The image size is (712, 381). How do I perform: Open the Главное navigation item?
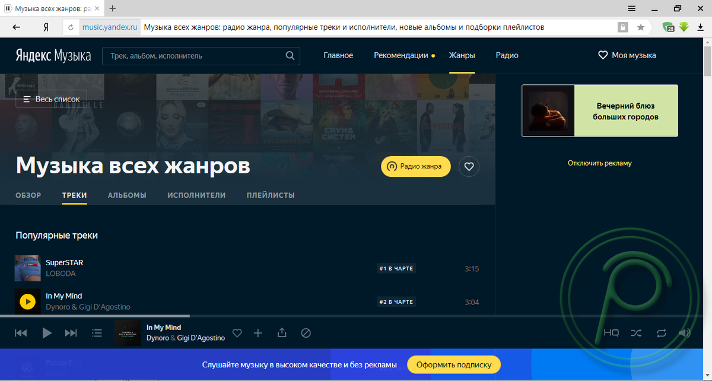tap(338, 55)
